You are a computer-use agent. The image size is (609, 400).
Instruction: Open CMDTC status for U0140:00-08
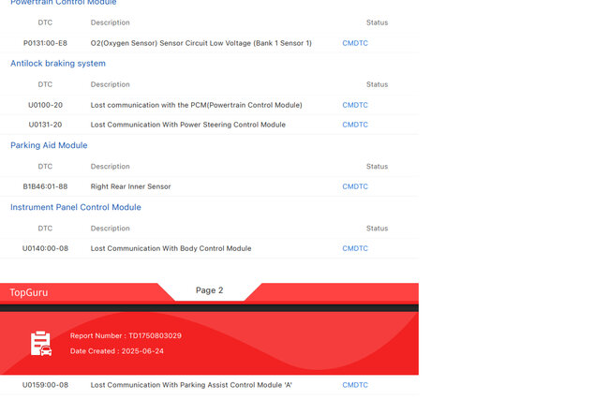[x=355, y=248]
